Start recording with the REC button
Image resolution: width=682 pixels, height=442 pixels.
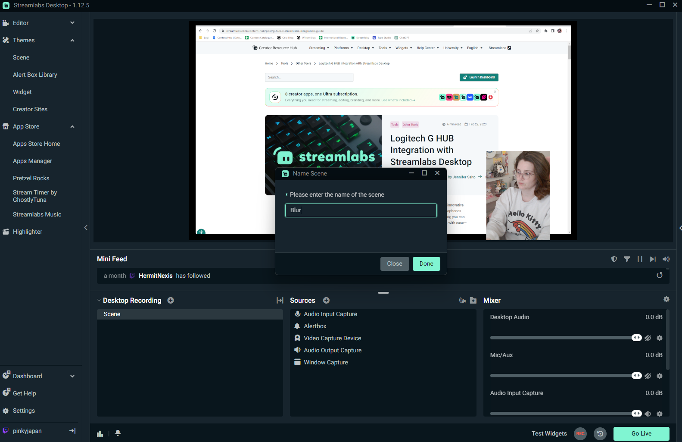[580, 434]
